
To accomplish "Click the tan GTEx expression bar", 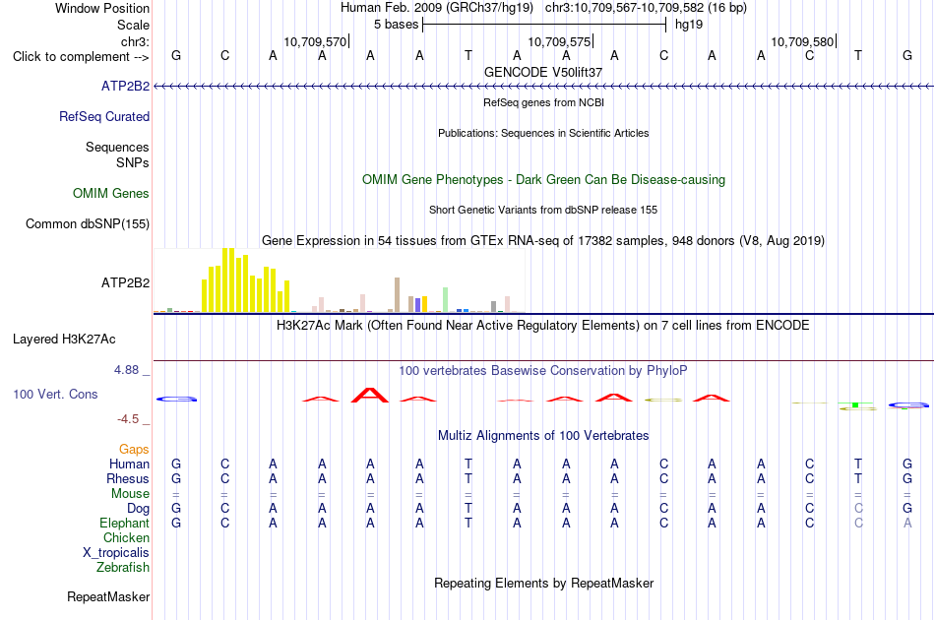I will (x=398, y=294).
